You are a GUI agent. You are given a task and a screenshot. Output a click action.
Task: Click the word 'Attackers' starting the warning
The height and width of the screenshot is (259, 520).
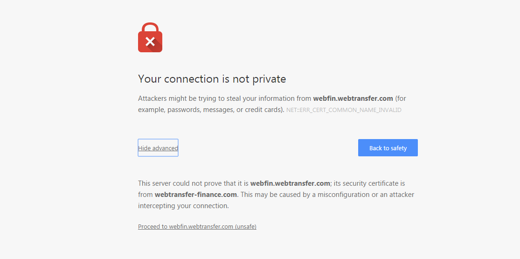[x=153, y=98]
